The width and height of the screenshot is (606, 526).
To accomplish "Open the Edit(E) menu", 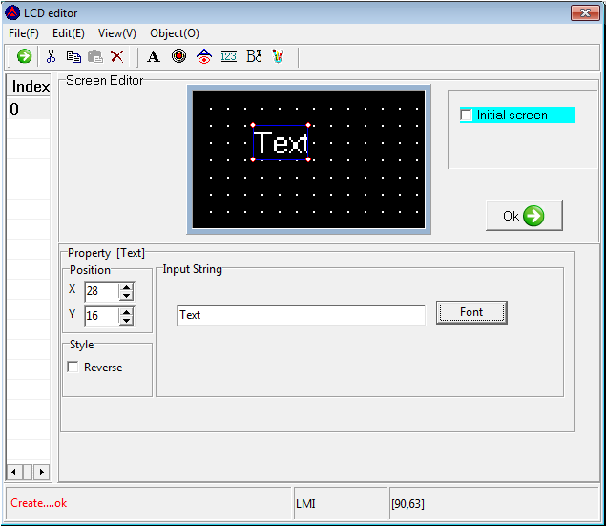I will (x=69, y=33).
